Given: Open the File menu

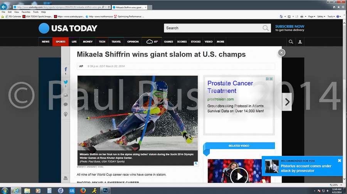Looking at the screenshot, I should pyautogui.click(x=3, y=12).
